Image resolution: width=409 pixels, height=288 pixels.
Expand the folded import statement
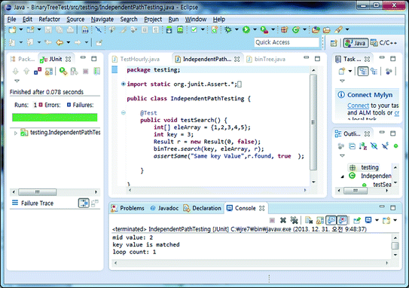pos(123,84)
